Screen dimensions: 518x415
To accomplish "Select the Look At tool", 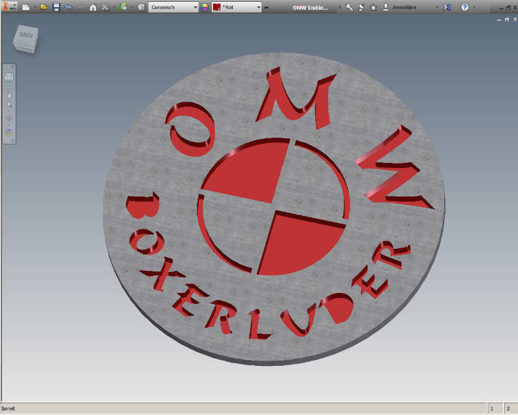I will coord(9,133).
